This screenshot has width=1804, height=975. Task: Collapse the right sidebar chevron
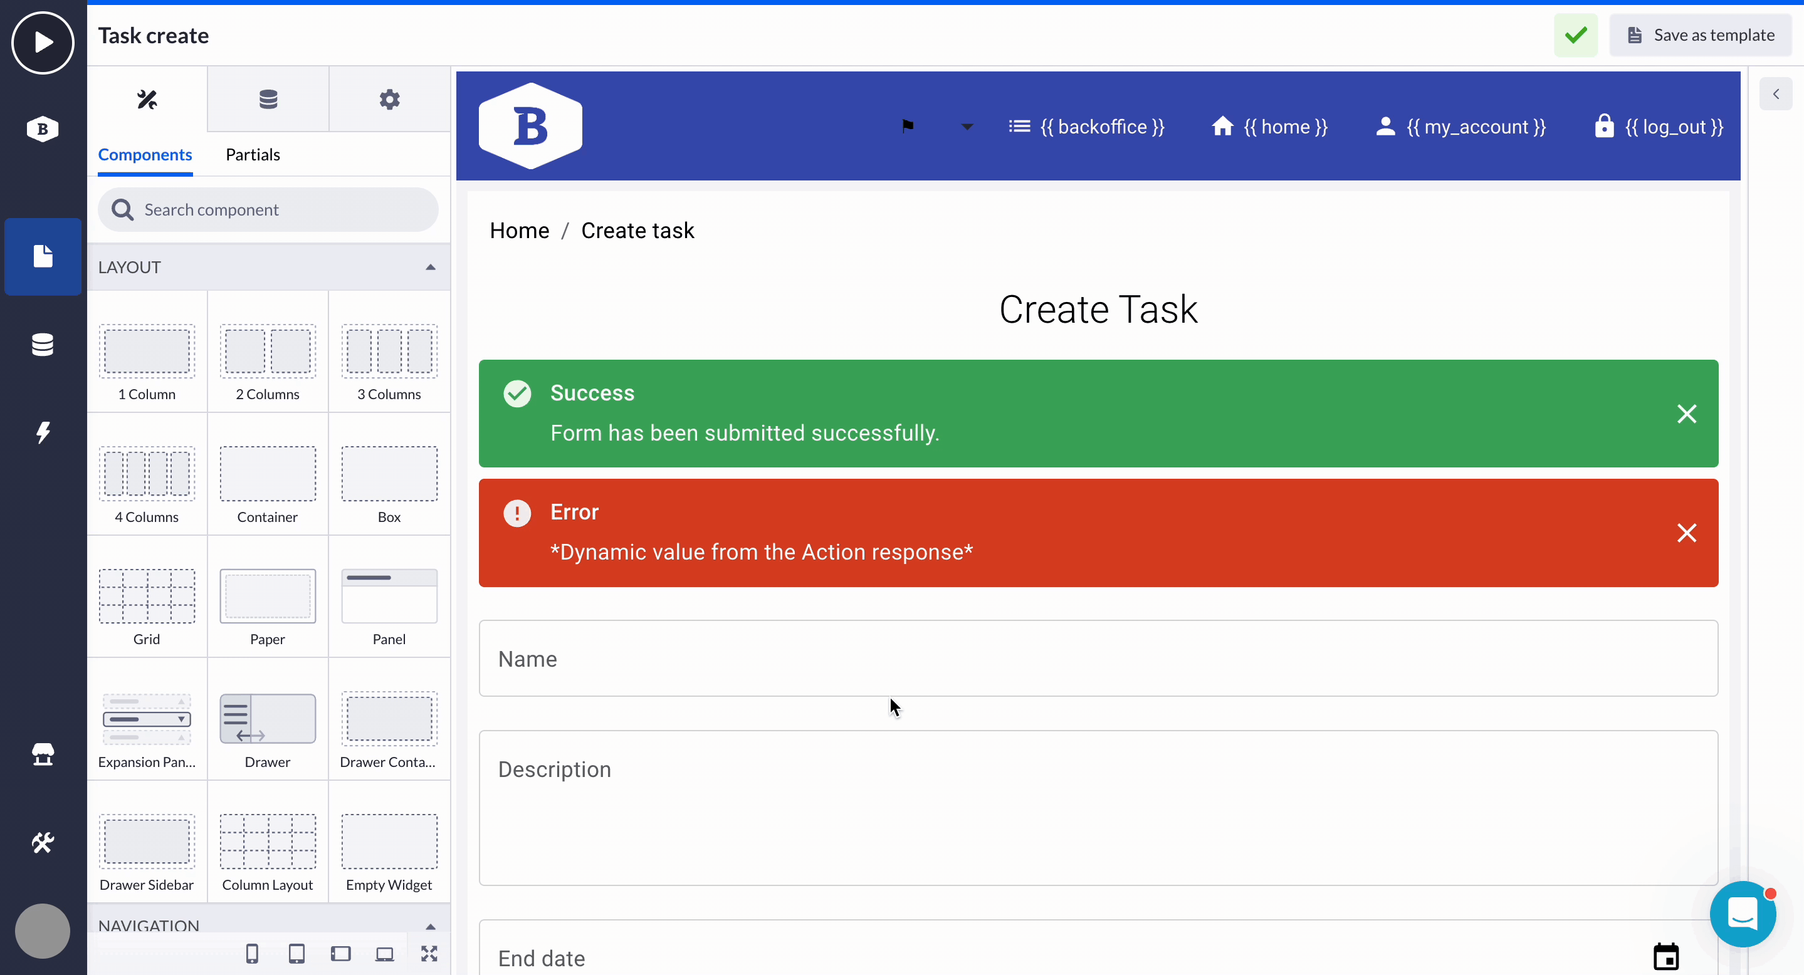coord(1776,94)
